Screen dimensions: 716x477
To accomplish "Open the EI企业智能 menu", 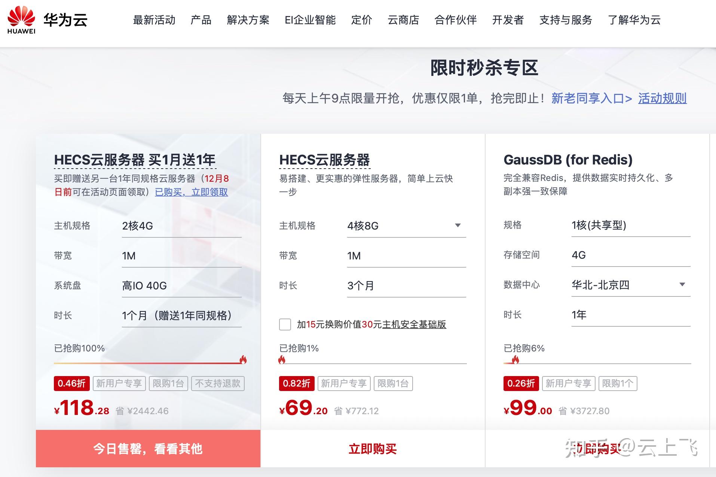I will (x=310, y=20).
